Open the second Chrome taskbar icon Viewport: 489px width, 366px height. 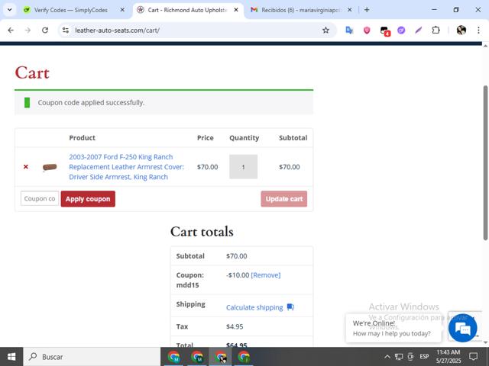click(197, 357)
